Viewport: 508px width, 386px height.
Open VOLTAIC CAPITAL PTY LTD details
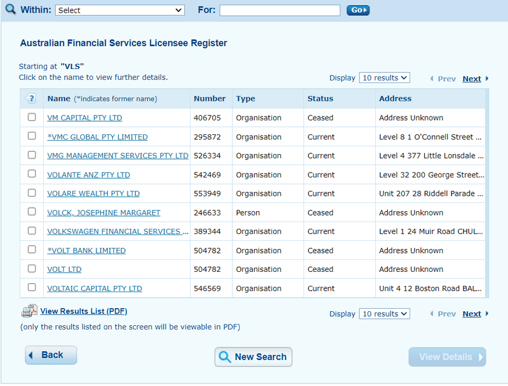pos(95,288)
